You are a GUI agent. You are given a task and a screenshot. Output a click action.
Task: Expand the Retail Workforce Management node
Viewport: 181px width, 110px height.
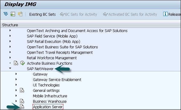click(x=10, y=57)
